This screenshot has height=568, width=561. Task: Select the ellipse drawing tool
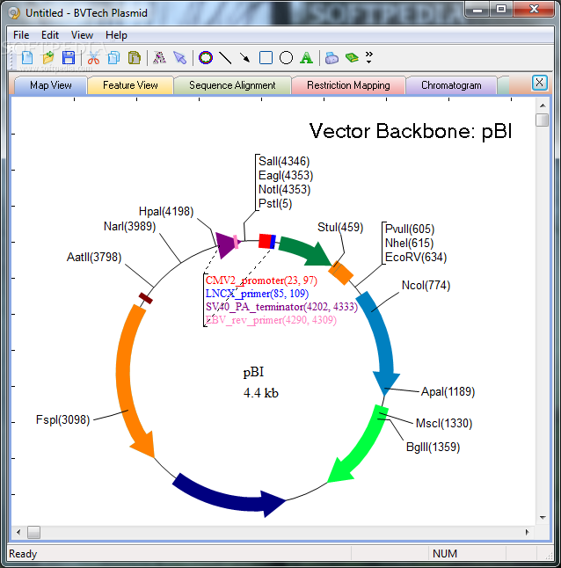pyautogui.click(x=286, y=58)
